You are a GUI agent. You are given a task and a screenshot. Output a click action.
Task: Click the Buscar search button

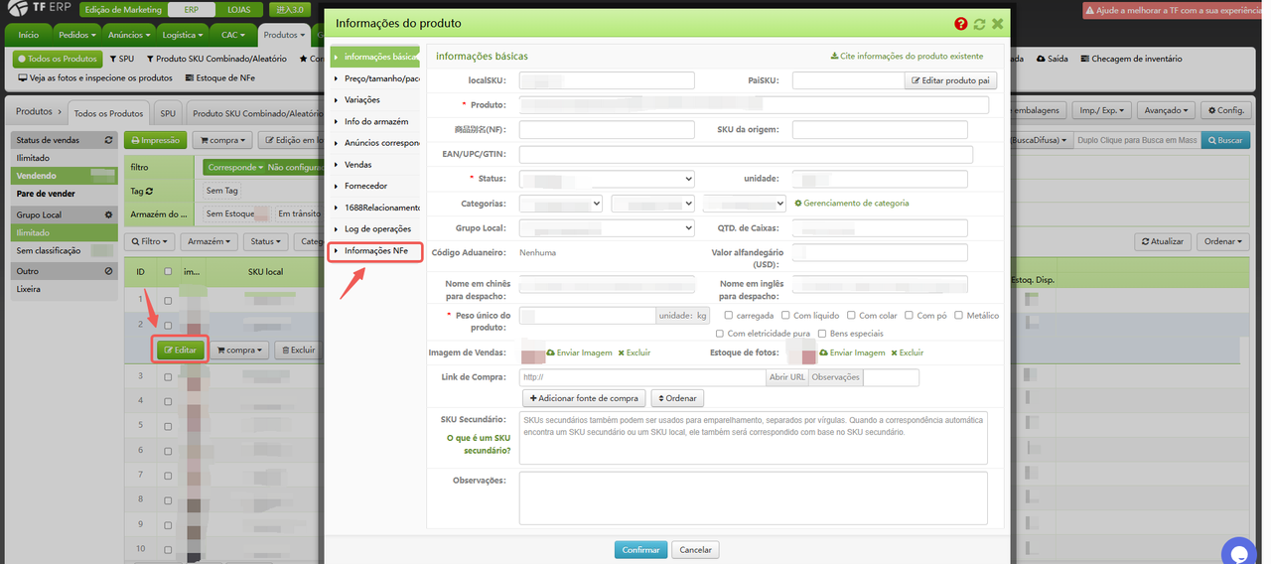tap(1223, 141)
